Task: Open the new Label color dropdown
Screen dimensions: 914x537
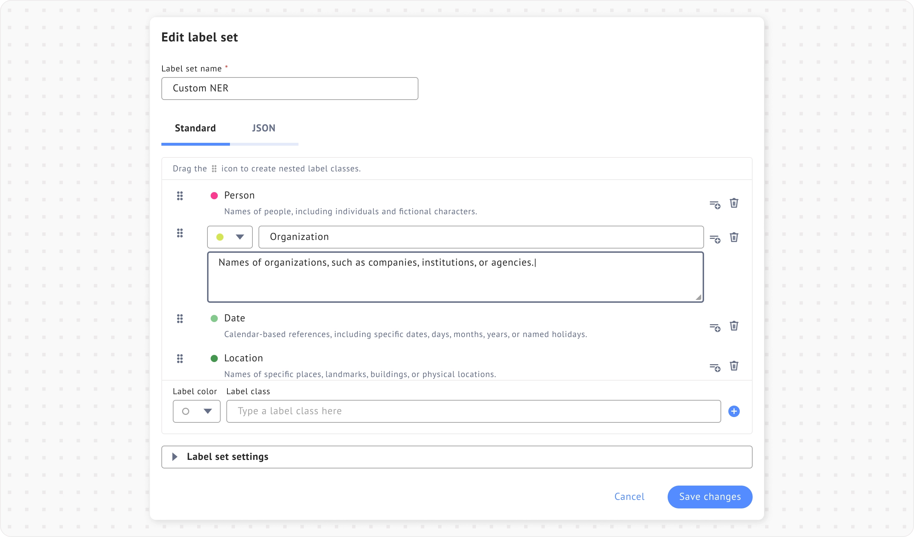Action: pos(196,411)
